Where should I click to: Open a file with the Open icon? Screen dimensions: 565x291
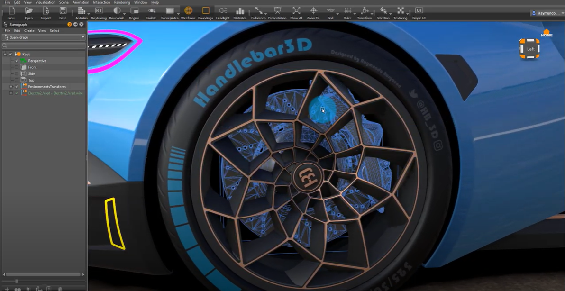(x=29, y=10)
